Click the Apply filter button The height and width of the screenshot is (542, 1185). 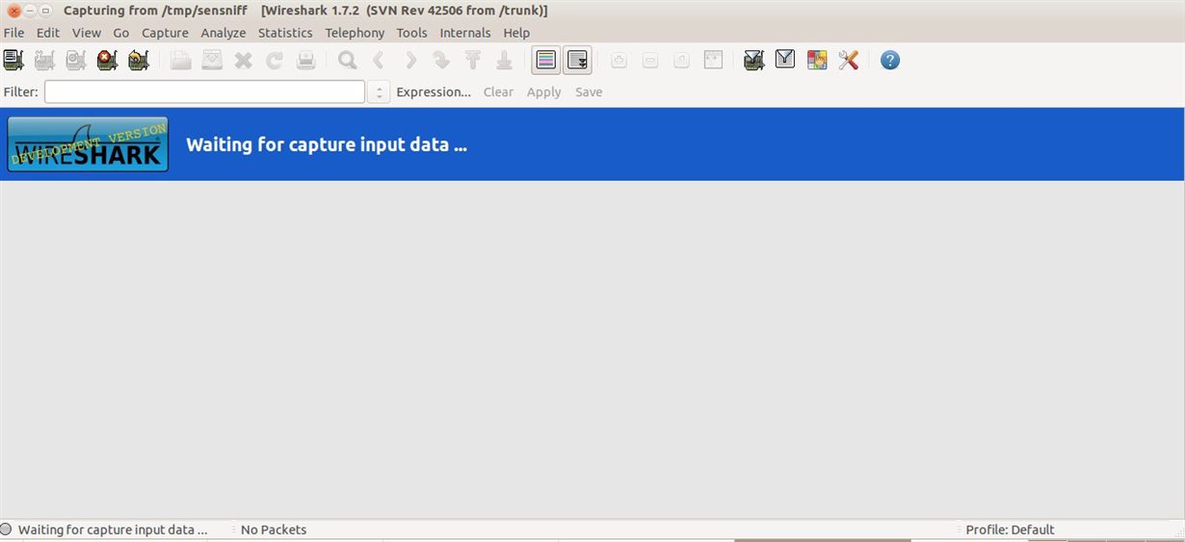(543, 92)
